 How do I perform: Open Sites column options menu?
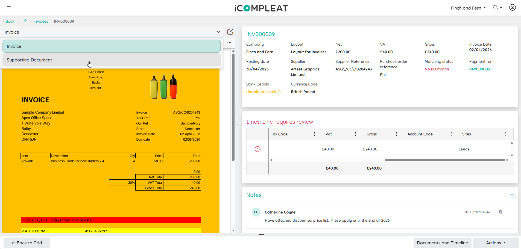tap(506, 134)
